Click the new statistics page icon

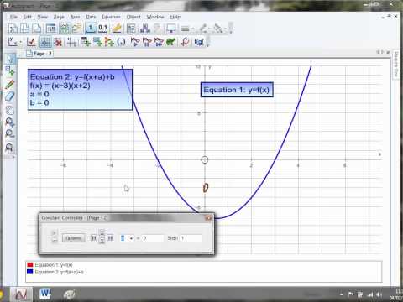13,29
